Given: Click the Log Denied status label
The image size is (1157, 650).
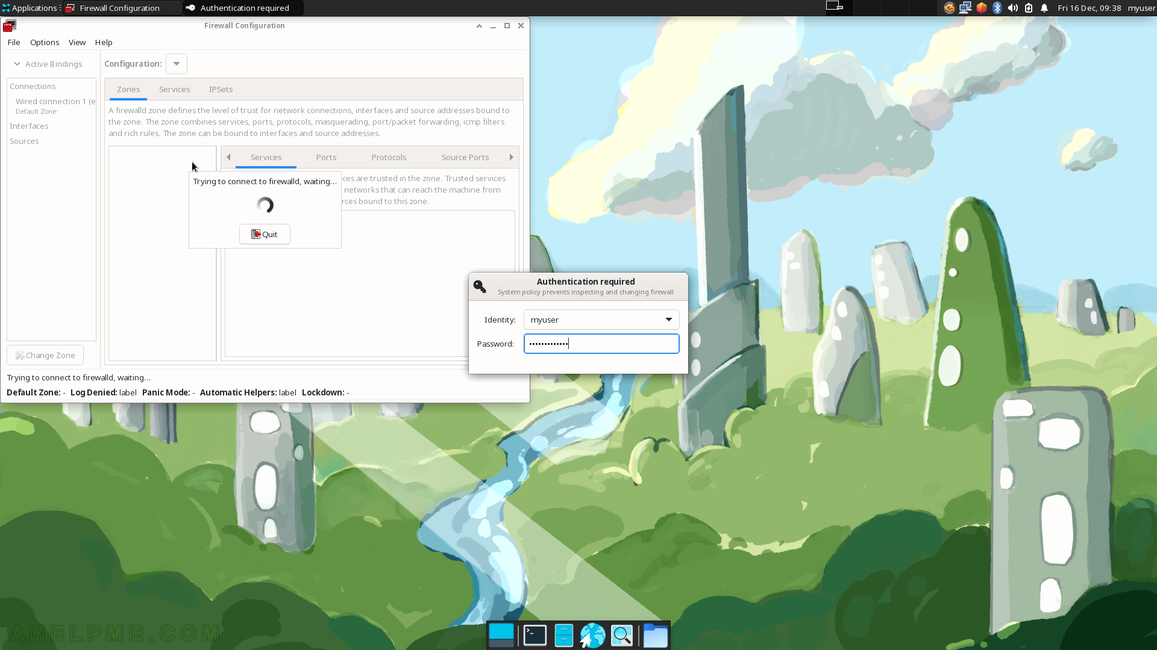Looking at the screenshot, I should 103,392.
